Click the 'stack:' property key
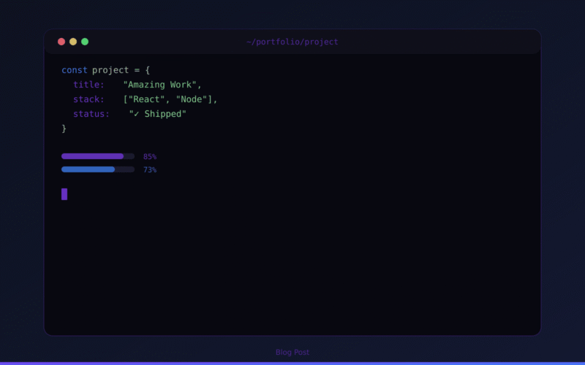 88,99
